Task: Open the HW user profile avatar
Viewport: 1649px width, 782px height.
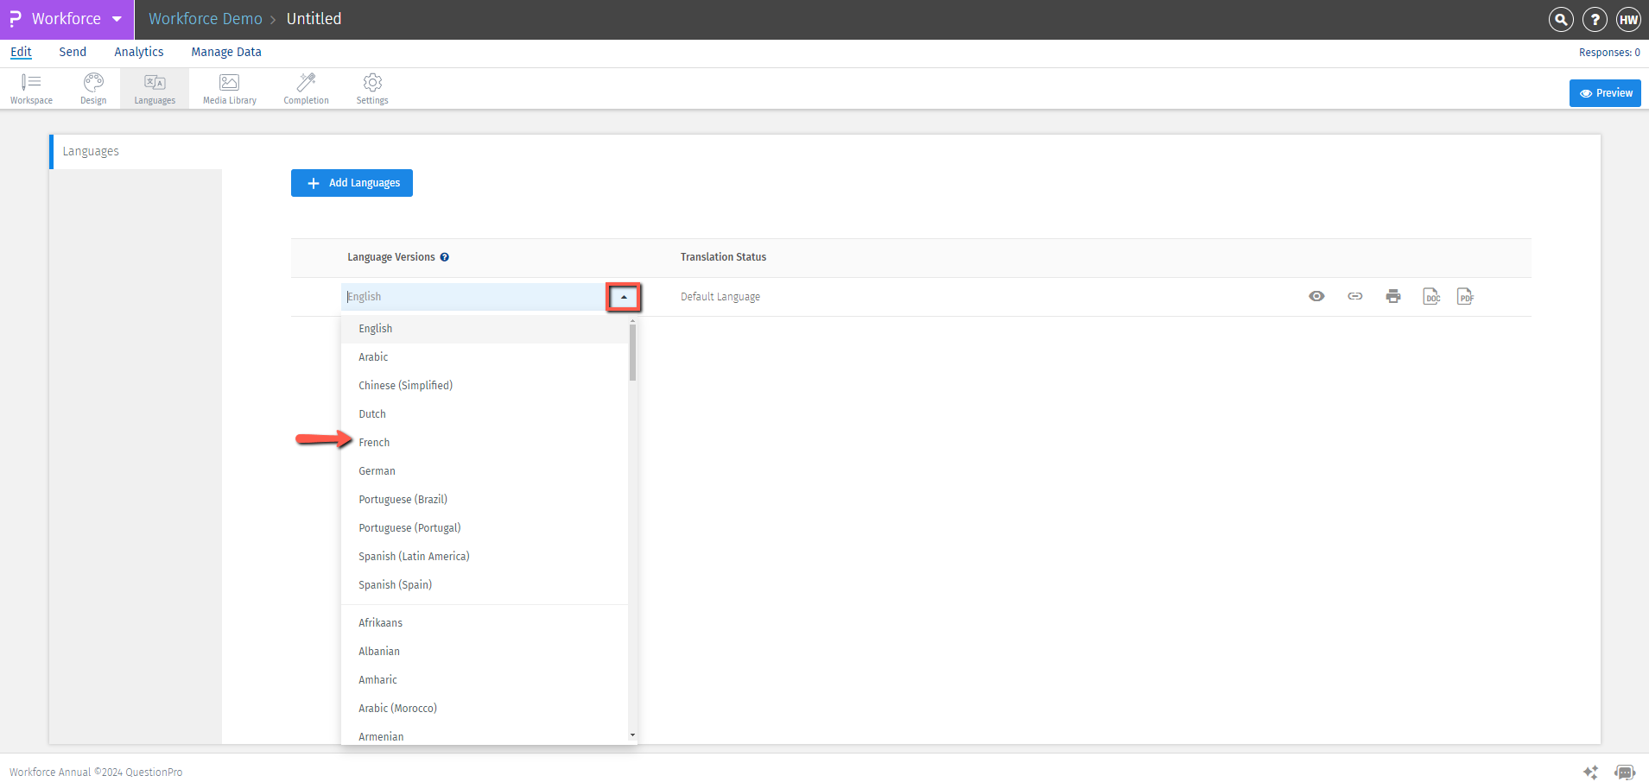Action: tap(1628, 19)
